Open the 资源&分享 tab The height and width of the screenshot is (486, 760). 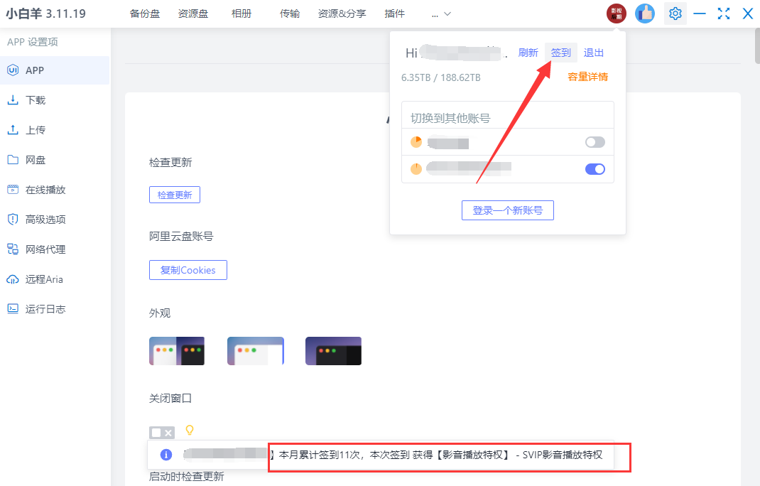pos(342,13)
